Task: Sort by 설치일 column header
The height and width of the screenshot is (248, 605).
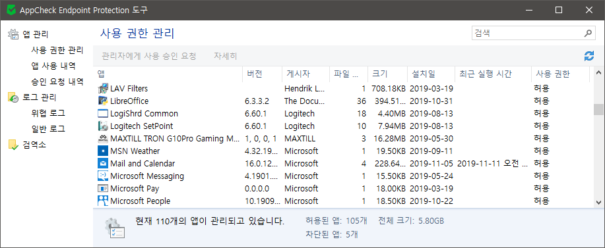Action: click(431, 74)
